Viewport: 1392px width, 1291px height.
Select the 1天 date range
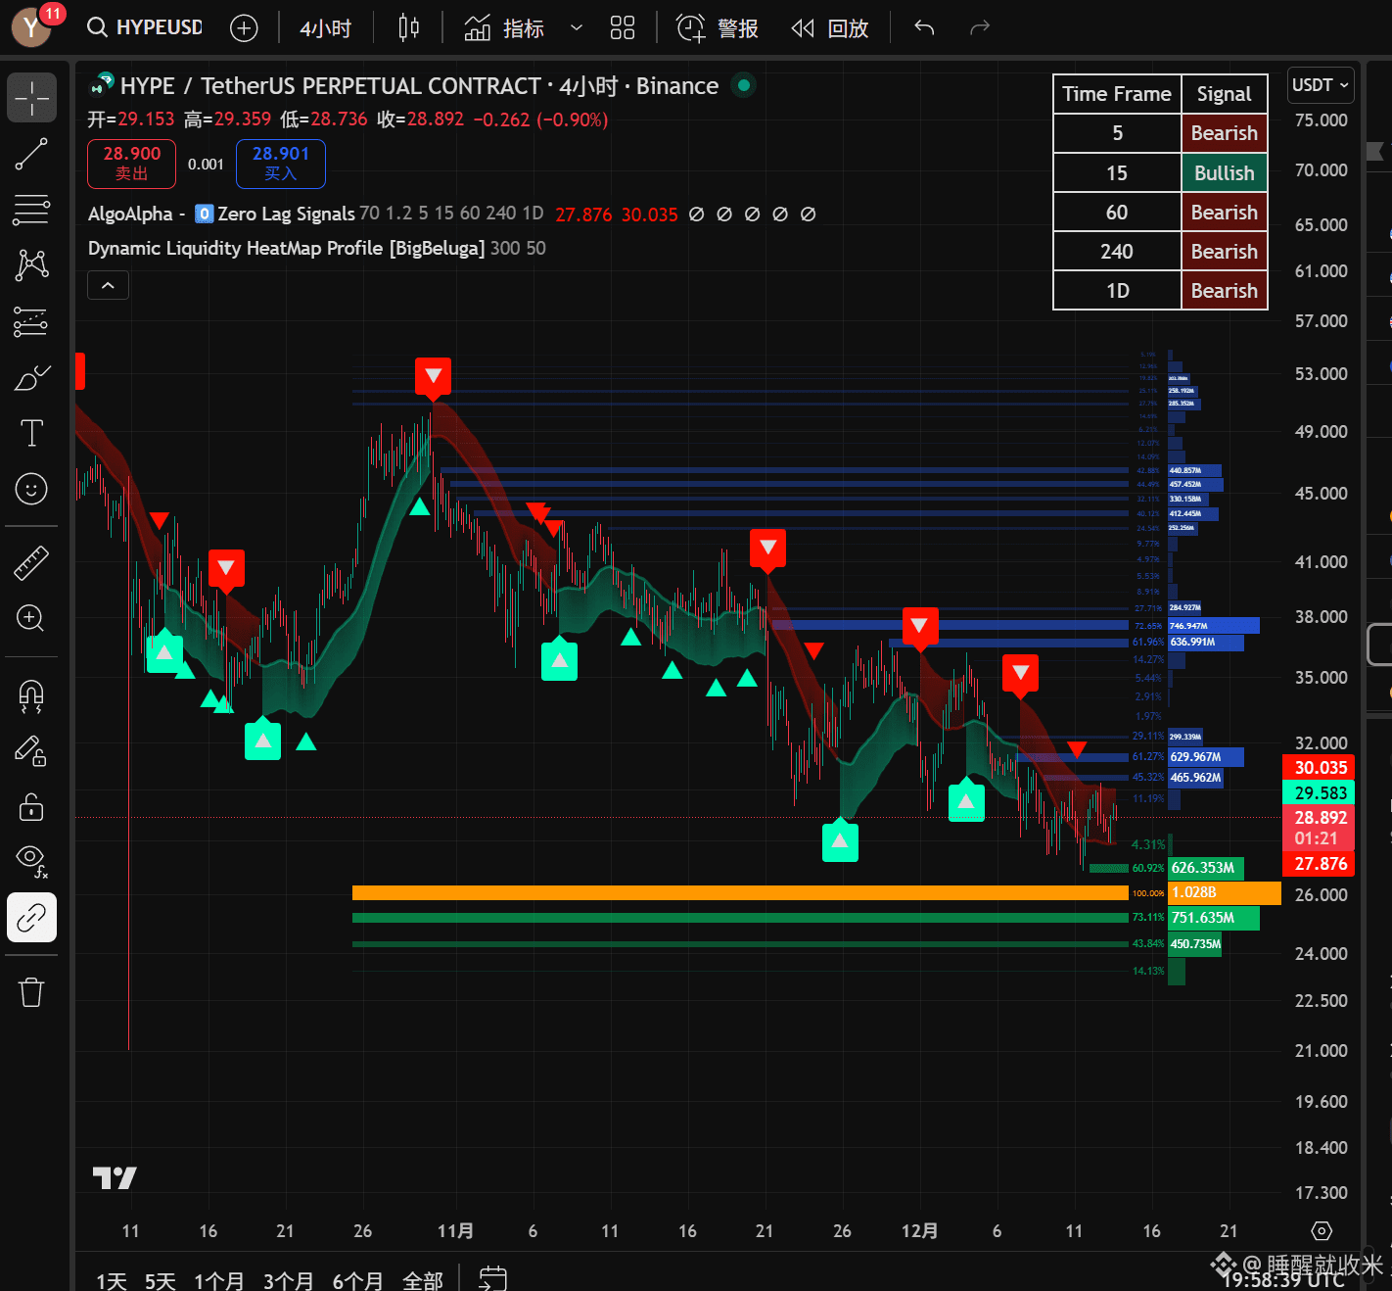coord(112,1280)
